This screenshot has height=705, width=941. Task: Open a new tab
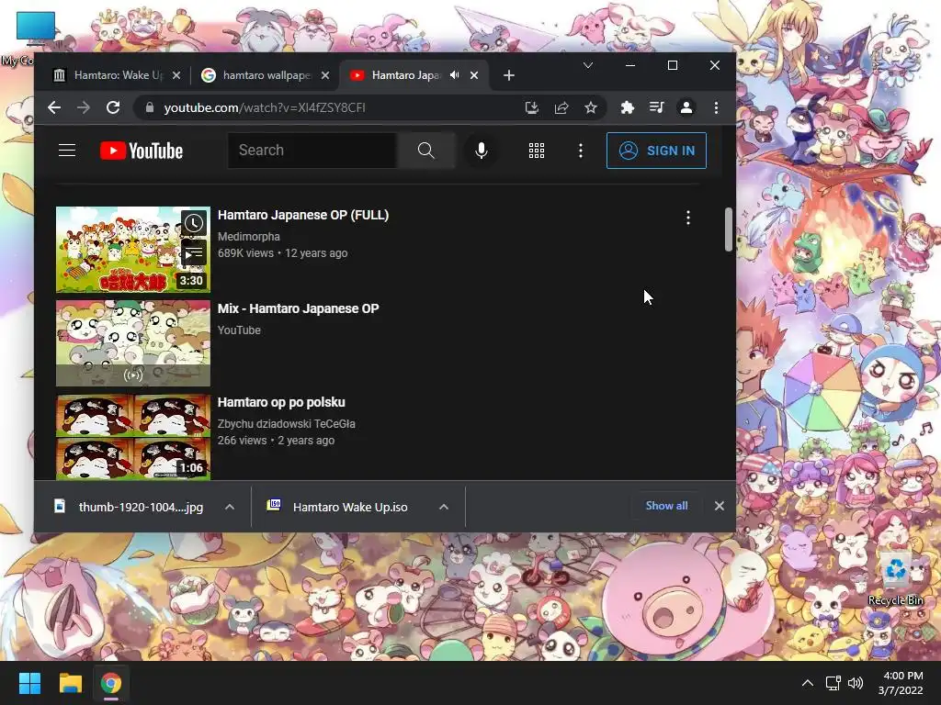pos(509,75)
